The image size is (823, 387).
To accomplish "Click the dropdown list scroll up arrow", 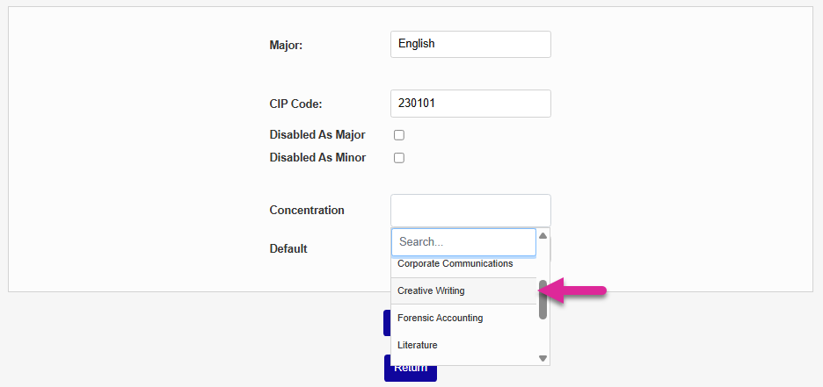I will [x=543, y=236].
